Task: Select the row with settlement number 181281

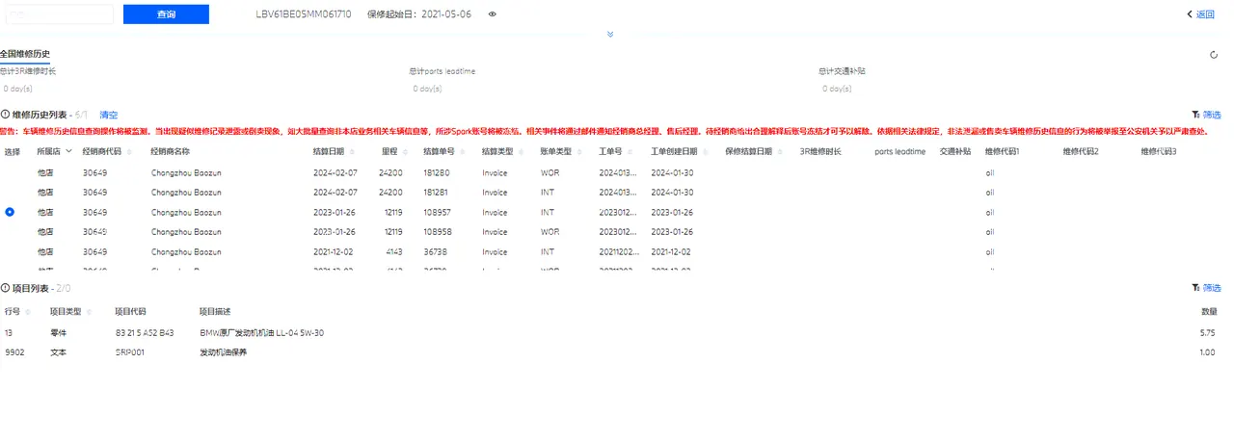Action: tap(617, 193)
